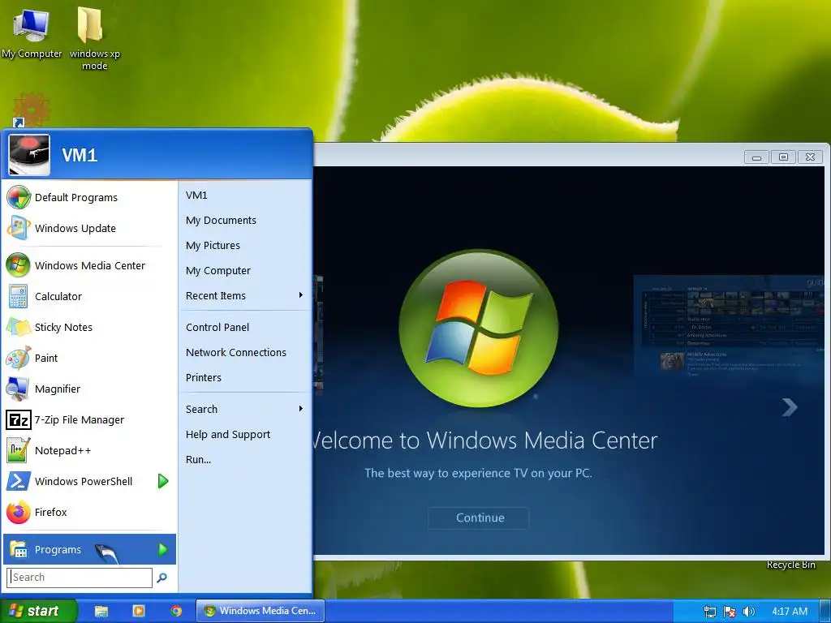Click Windows Media Center taskbar button
The image size is (831, 623).
(x=260, y=611)
